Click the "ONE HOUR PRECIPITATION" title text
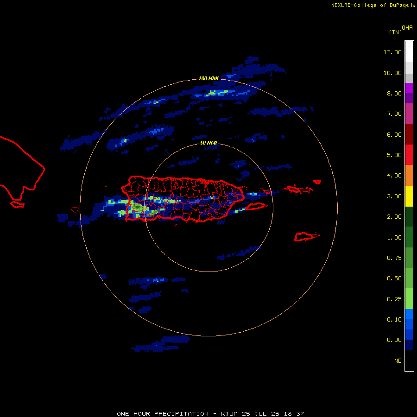This screenshot has width=417, height=417. tap(163, 414)
